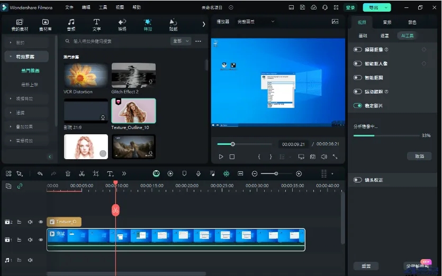This screenshot has width=442, height=276.
Task: Click the track link chain icon
Action: point(20,186)
